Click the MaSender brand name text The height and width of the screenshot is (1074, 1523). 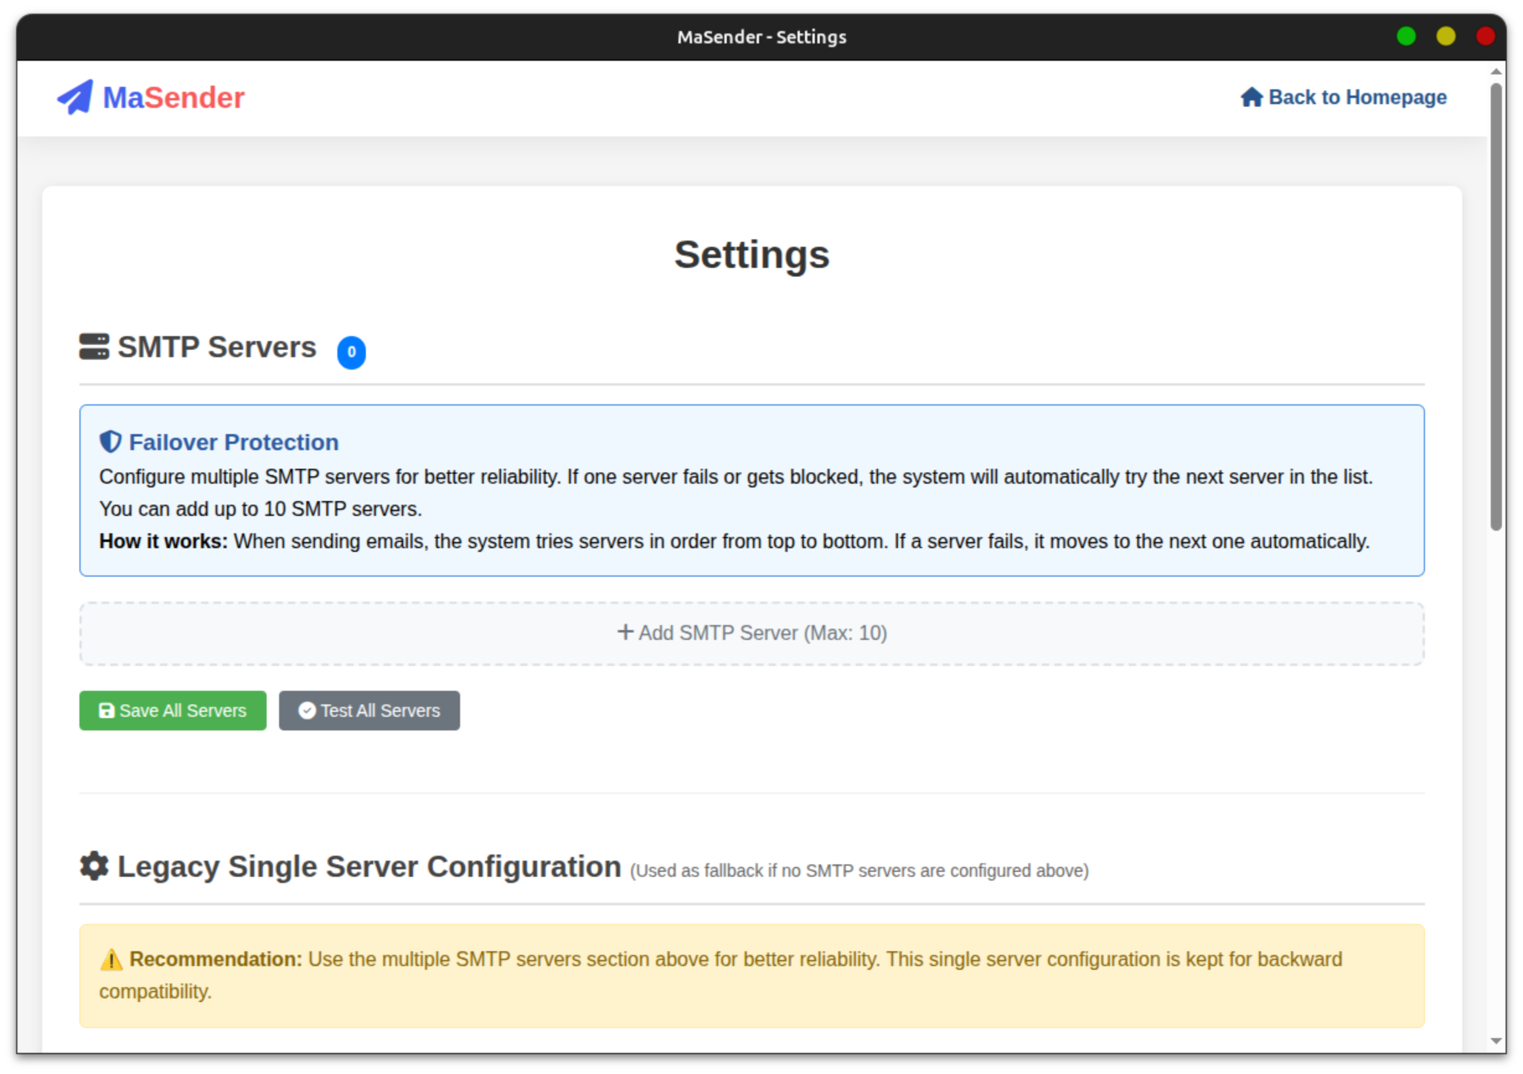coord(174,98)
